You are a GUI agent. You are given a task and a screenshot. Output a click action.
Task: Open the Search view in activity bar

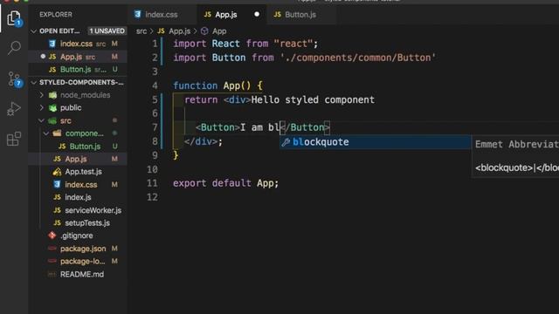tap(14, 47)
